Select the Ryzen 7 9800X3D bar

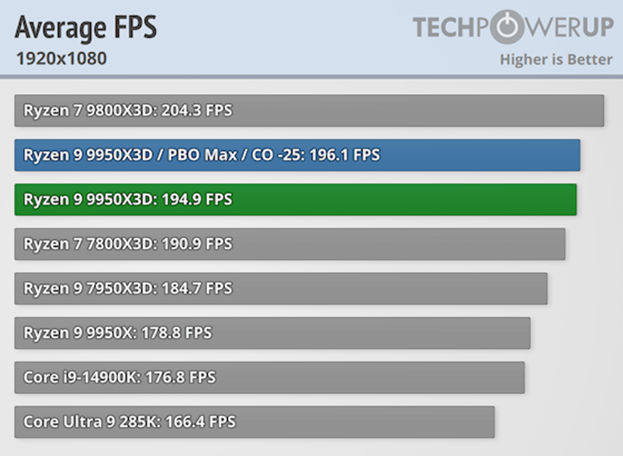427,111
